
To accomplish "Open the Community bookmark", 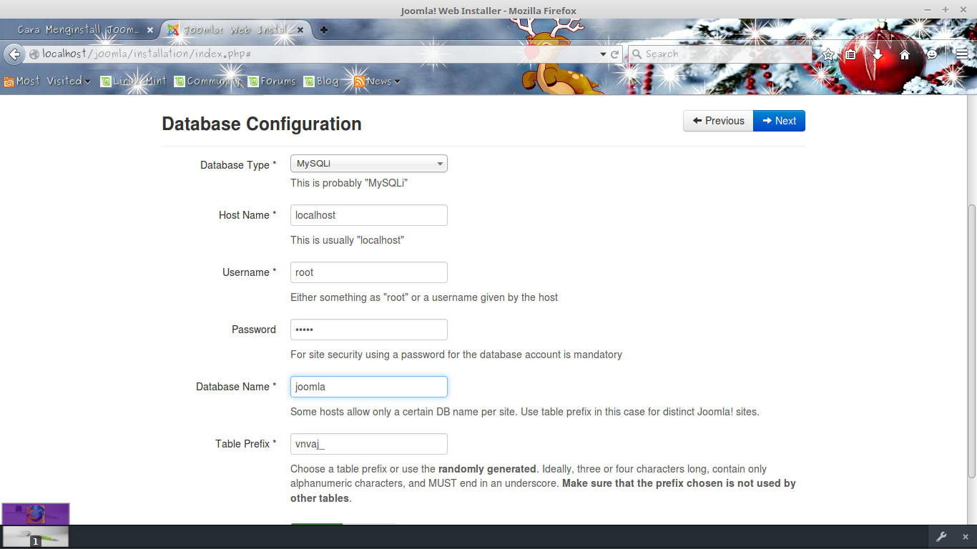I will [208, 81].
